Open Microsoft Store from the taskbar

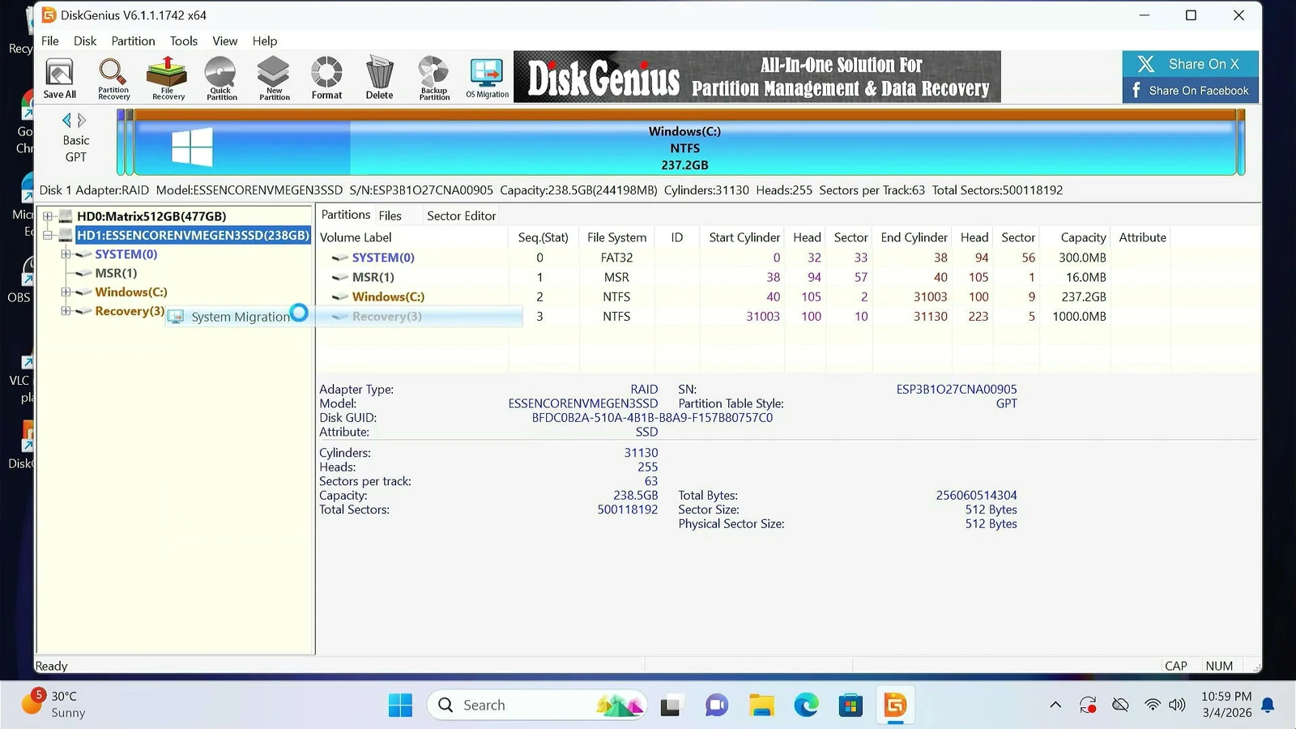pyautogui.click(x=850, y=706)
